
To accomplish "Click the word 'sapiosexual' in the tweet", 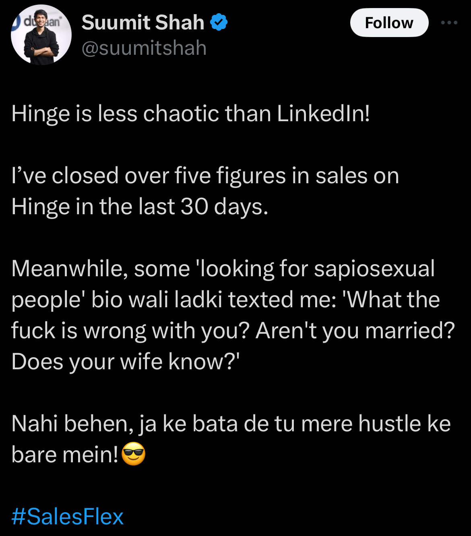I will (x=374, y=269).
